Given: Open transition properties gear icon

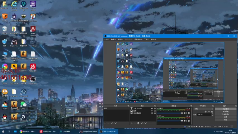Looking at the screenshot, I should click(x=212, y=112).
